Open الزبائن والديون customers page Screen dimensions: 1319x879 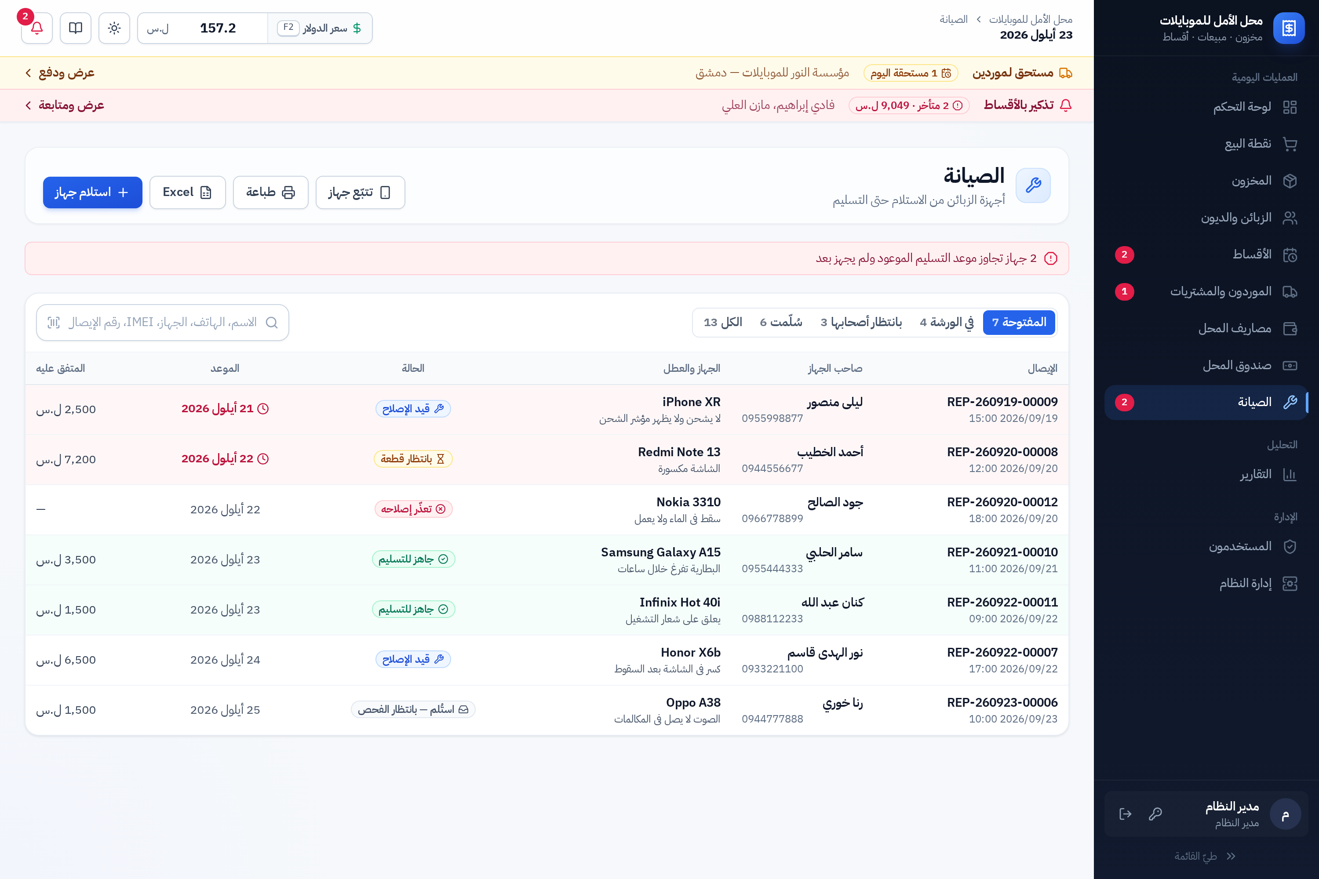[1206, 218]
